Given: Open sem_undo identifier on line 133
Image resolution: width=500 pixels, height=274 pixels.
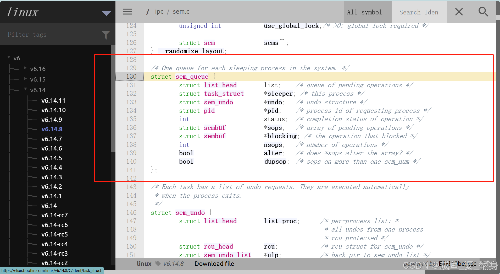Looking at the screenshot, I should (218, 102).
